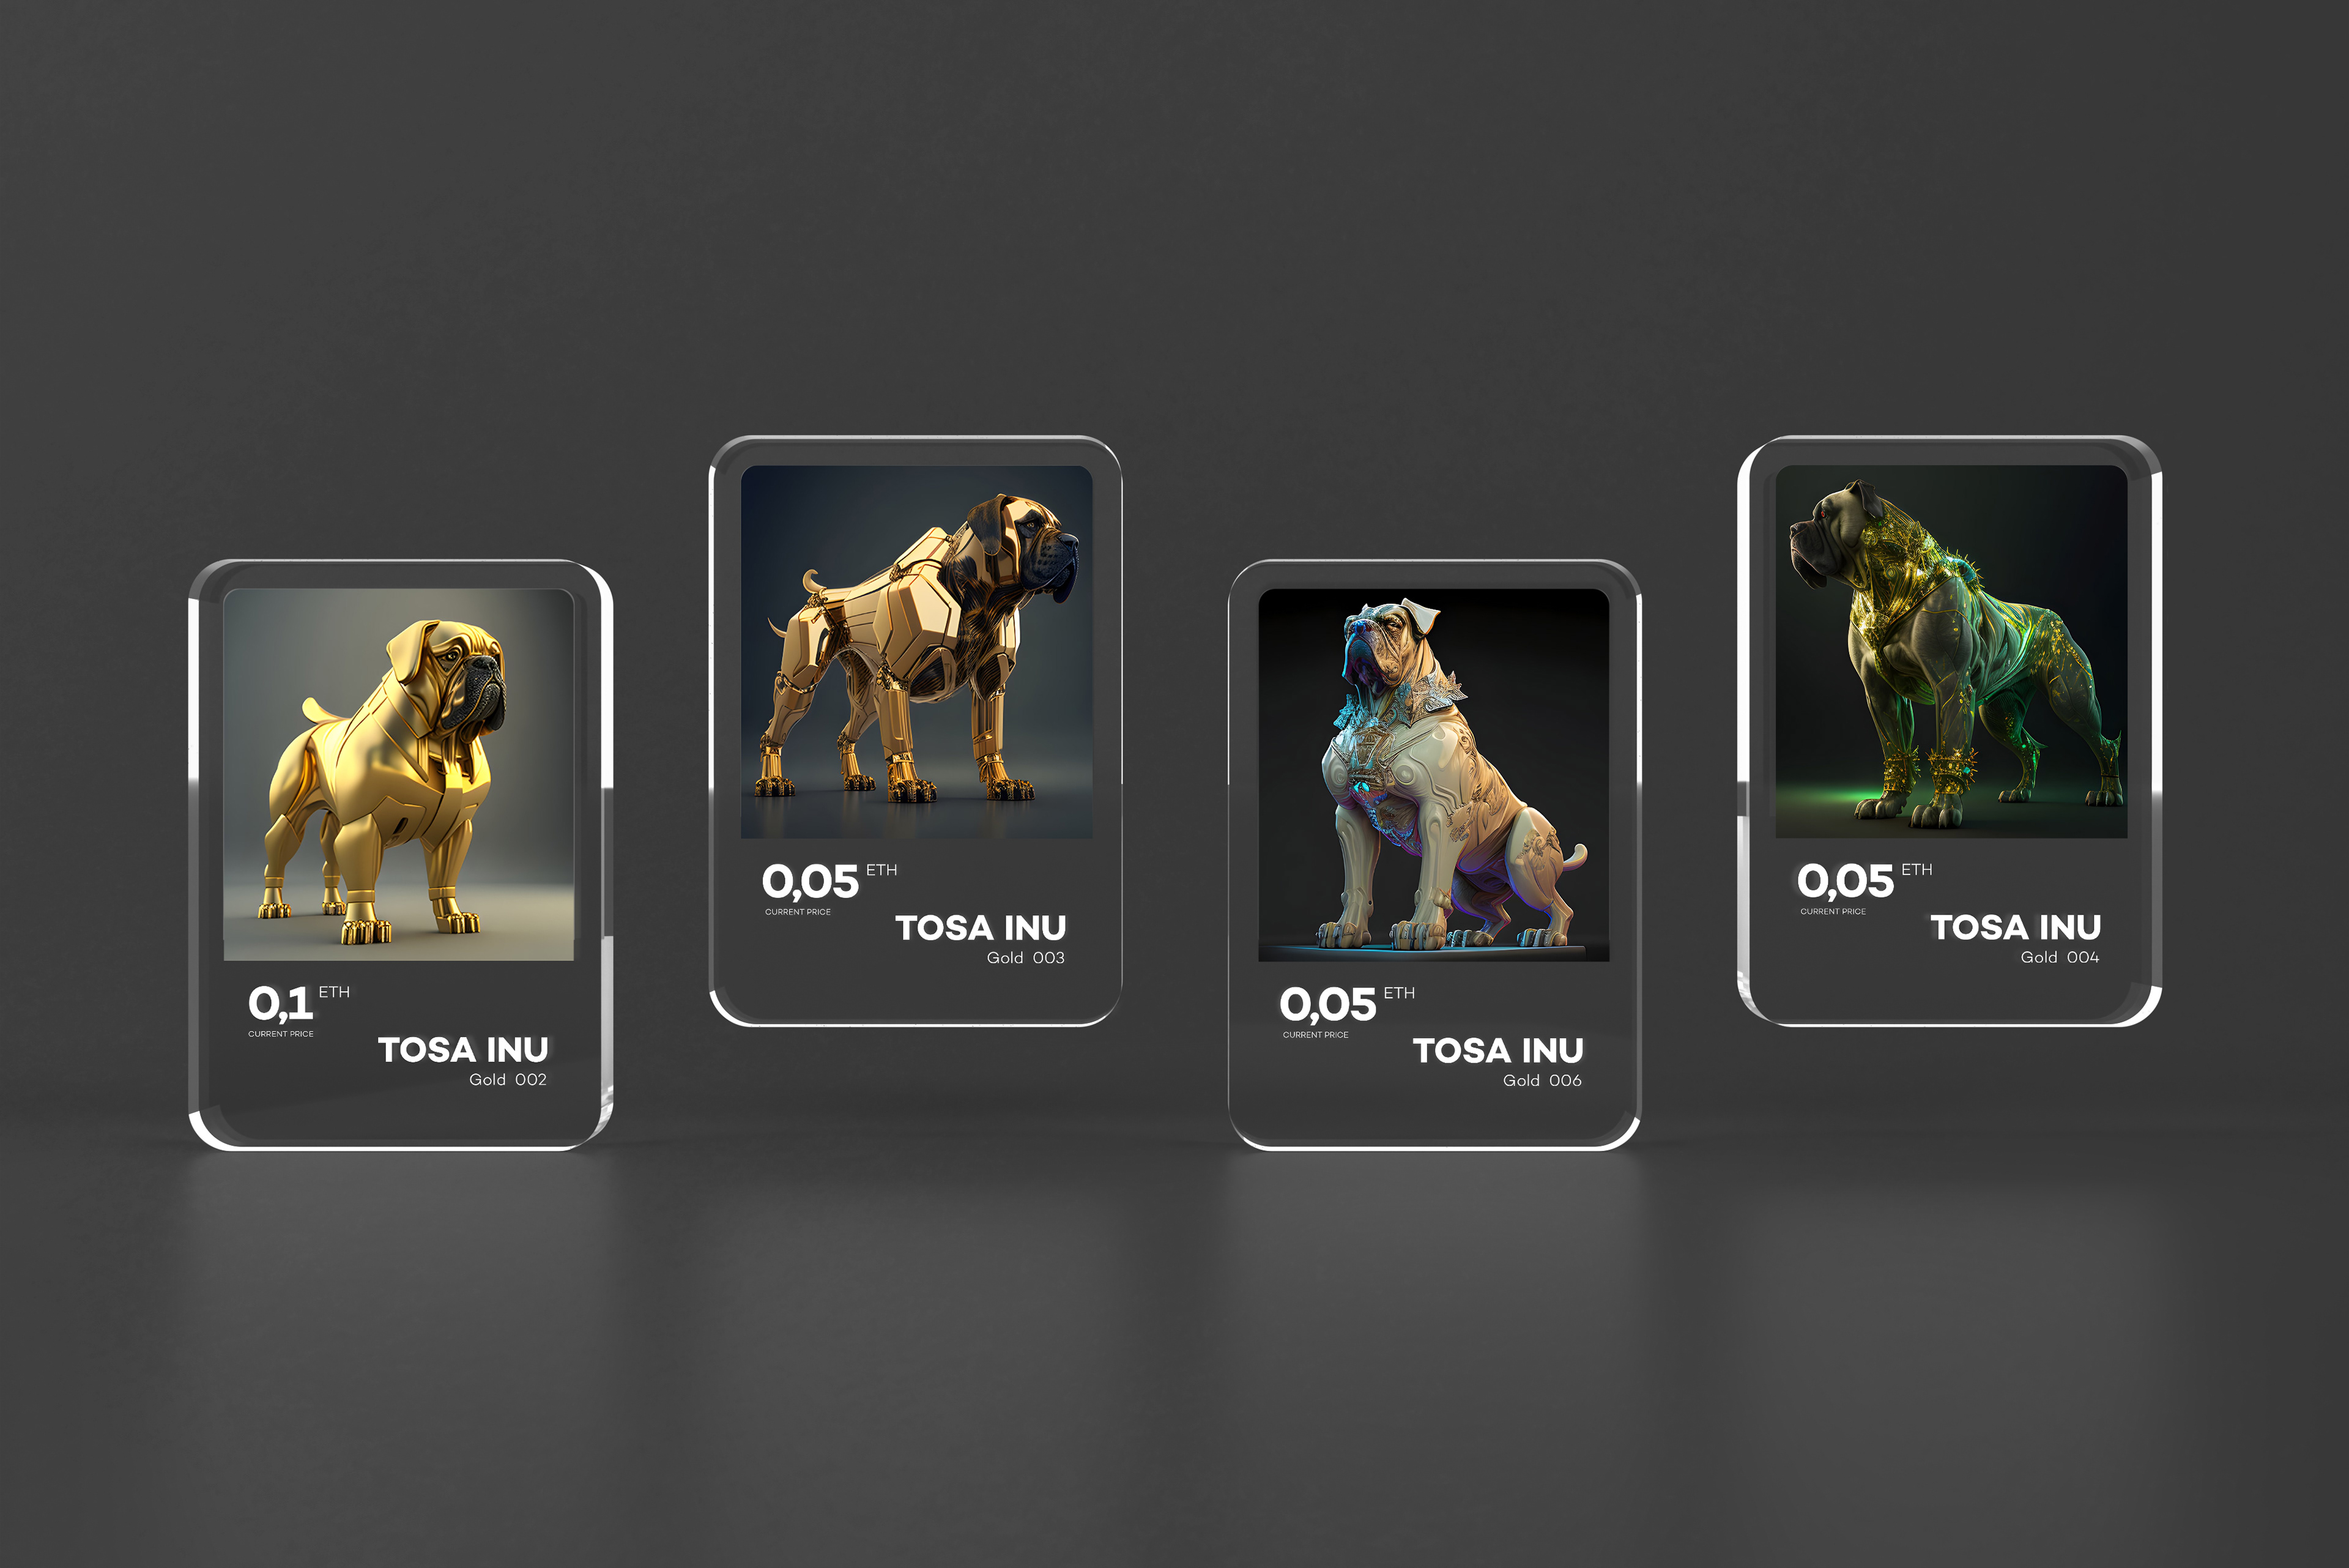Click CURRENT PRICE caption on Gold 004 card
The width and height of the screenshot is (2349, 1568).
(x=1833, y=911)
